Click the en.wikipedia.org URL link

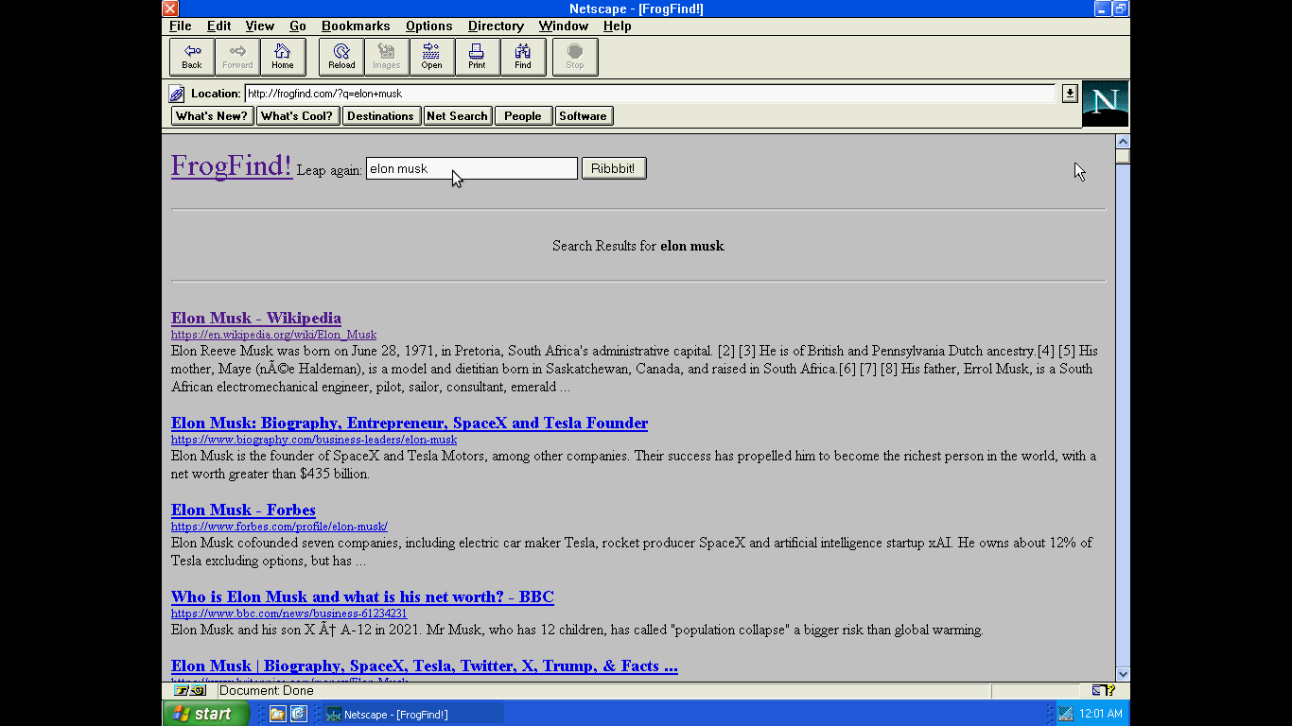click(x=273, y=335)
